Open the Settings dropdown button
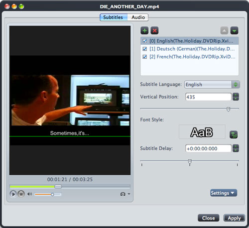The image size is (249, 228). click(x=224, y=193)
